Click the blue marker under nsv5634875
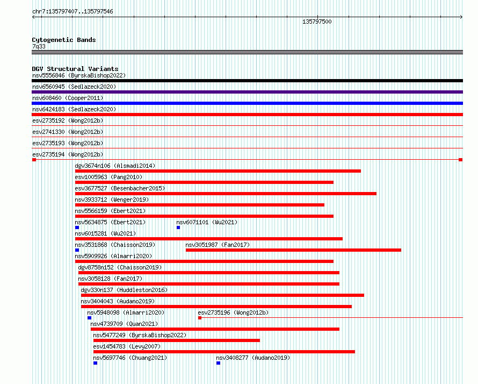Viewport: 478px width, 384px height. point(77,227)
